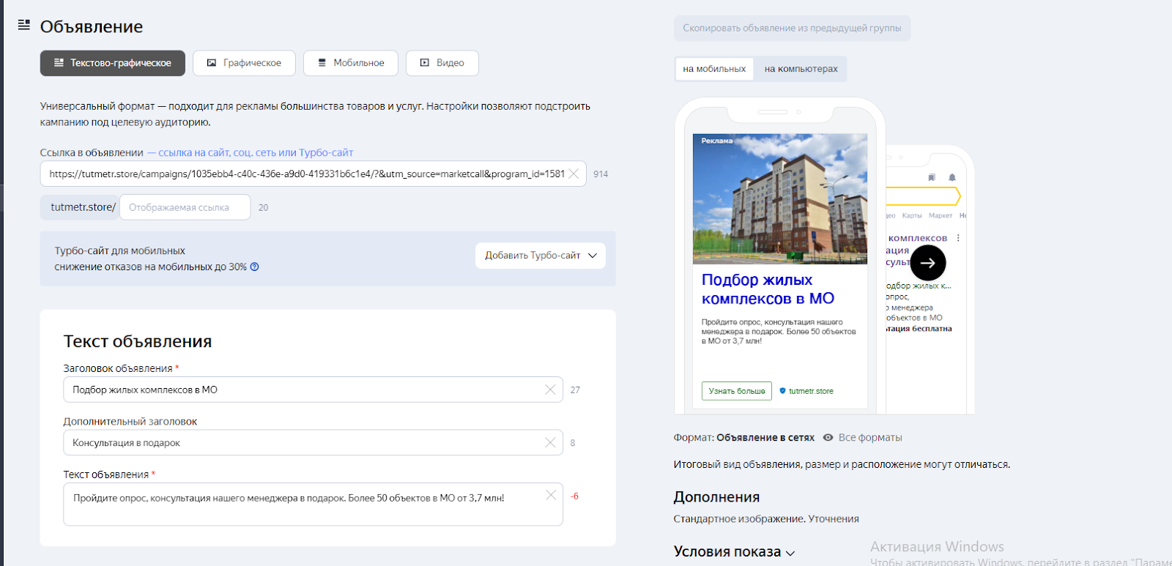1172x566 pixels.
Task: Click the Подбор жилых комплексов preview headline
Action: pos(768,289)
